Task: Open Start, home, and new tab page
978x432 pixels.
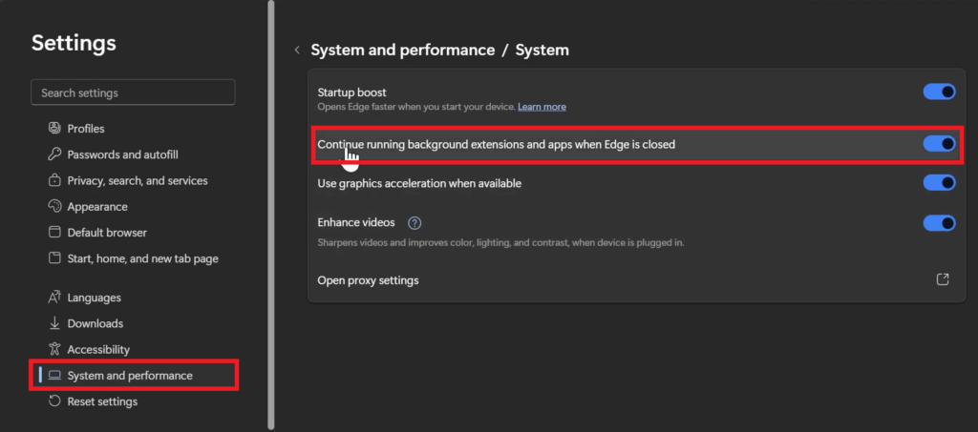Action: 143,258
